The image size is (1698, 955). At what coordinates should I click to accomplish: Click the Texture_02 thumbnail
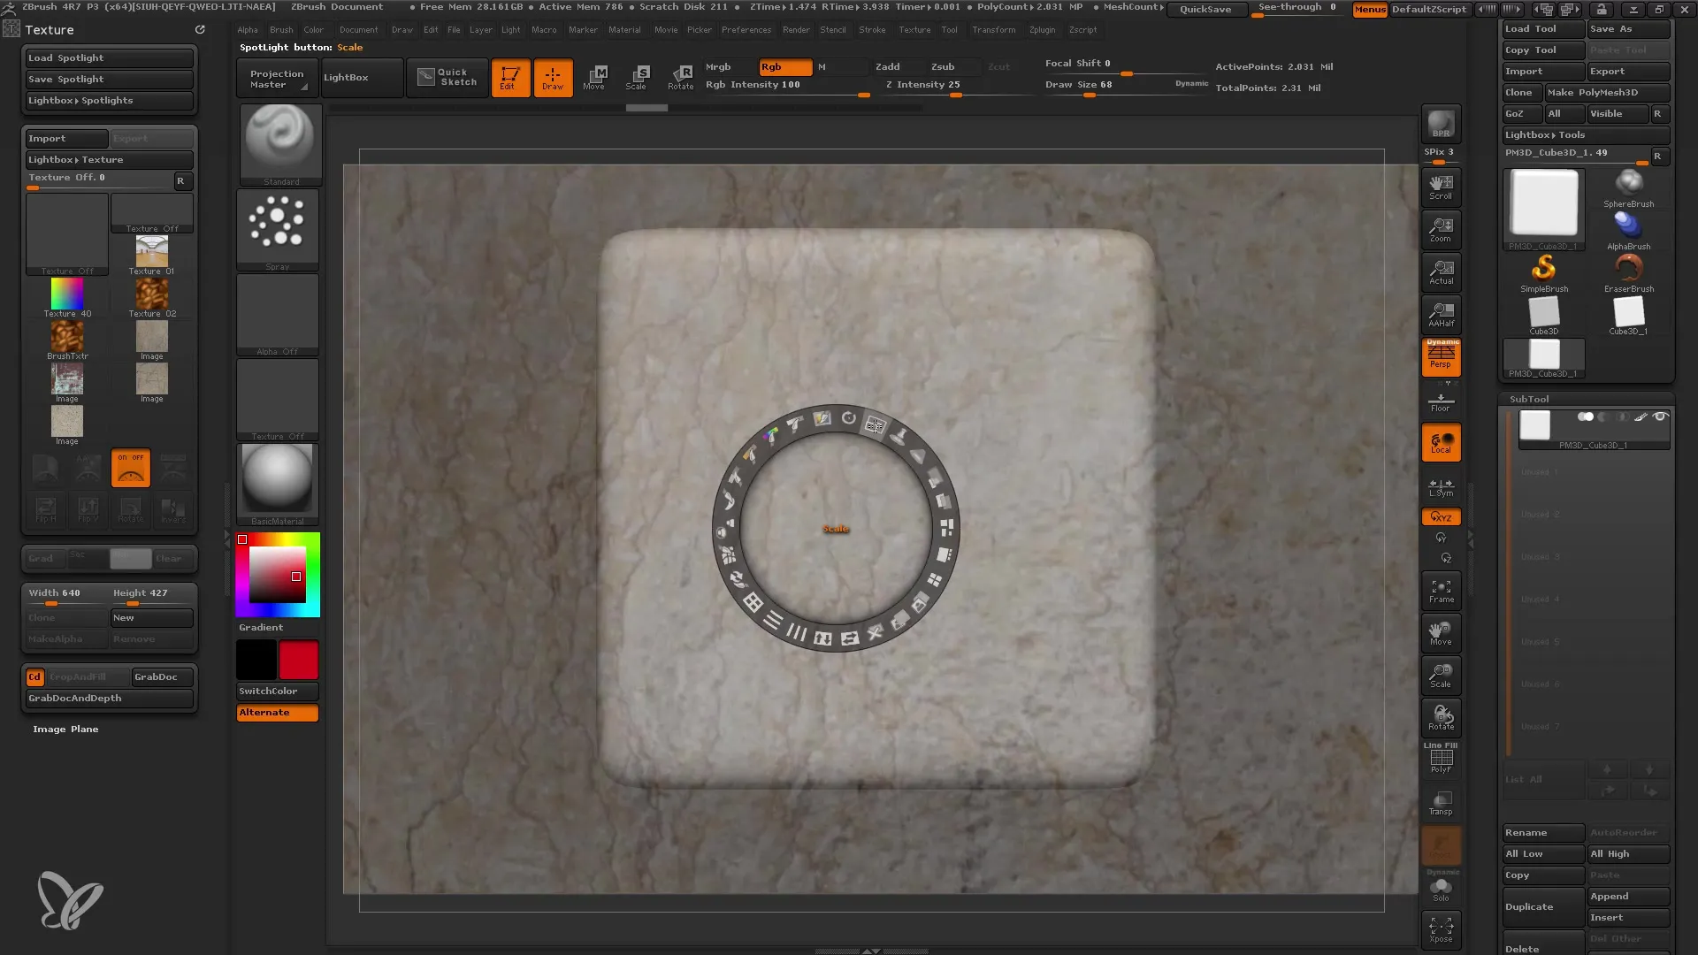click(x=151, y=294)
